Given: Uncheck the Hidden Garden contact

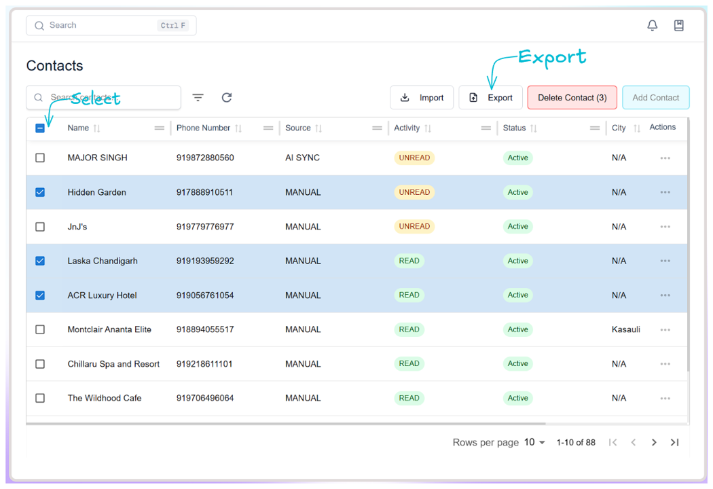Looking at the screenshot, I should (40, 192).
